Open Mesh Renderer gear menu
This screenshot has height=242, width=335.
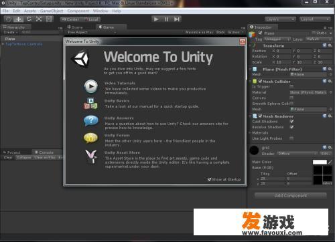tap(330, 116)
